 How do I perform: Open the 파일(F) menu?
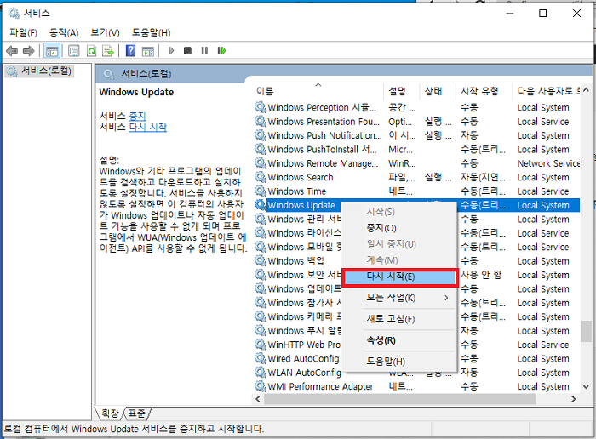(24, 32)
